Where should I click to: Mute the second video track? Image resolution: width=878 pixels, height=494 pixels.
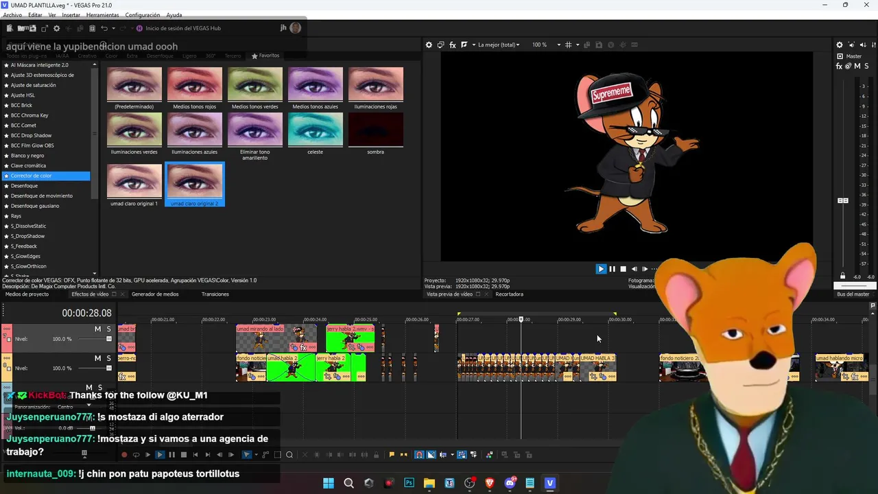pos(97,358)
